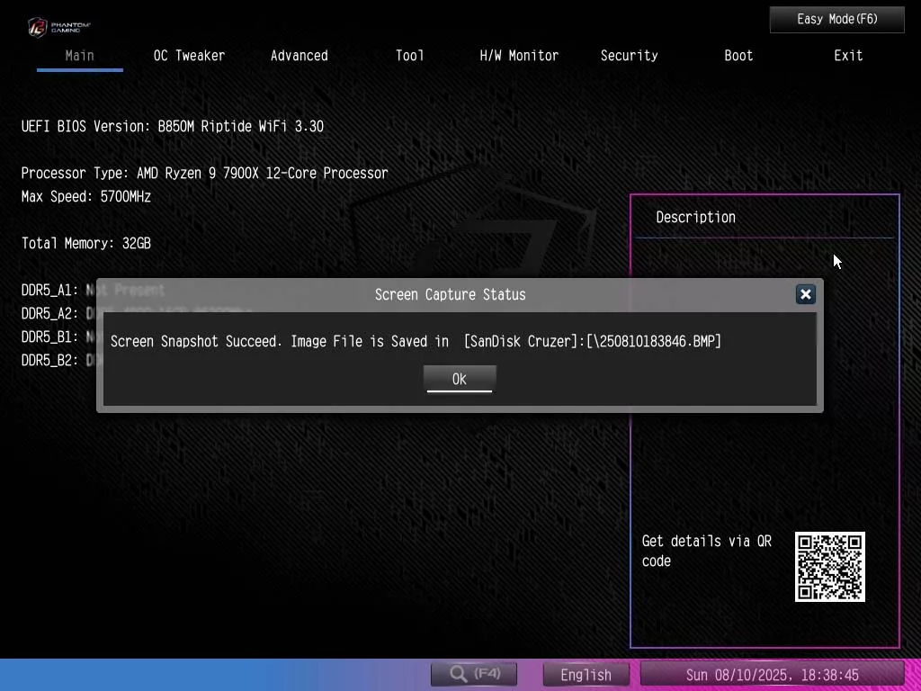Open the search (F4) magnifier button

point(474,674)
